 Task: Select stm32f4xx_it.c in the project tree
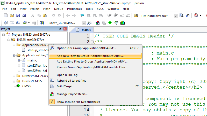pos(37,66)
